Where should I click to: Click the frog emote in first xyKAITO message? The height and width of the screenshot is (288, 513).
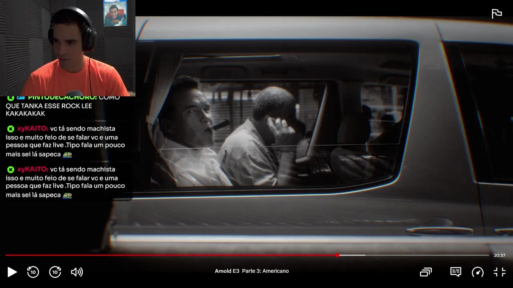(67, 154)
